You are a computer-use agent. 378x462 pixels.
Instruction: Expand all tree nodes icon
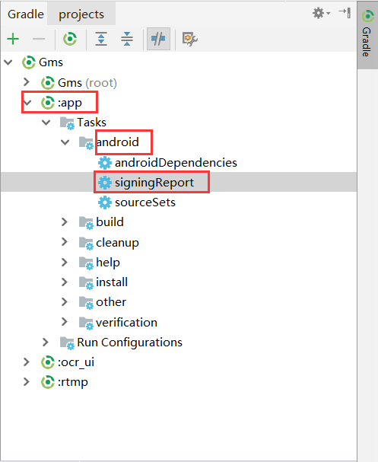pos(101,39)
